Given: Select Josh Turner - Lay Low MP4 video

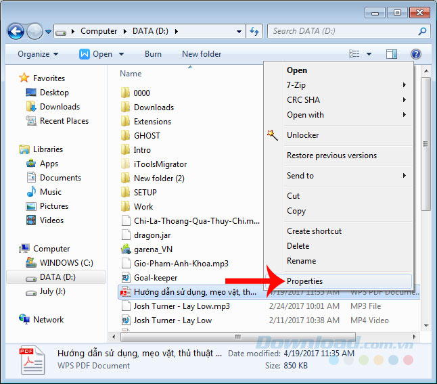Looking at the screenshot, I should pos(172,320).
